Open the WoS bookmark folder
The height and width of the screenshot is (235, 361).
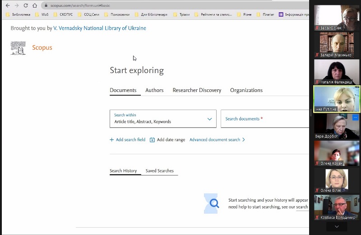pos(42,14)
